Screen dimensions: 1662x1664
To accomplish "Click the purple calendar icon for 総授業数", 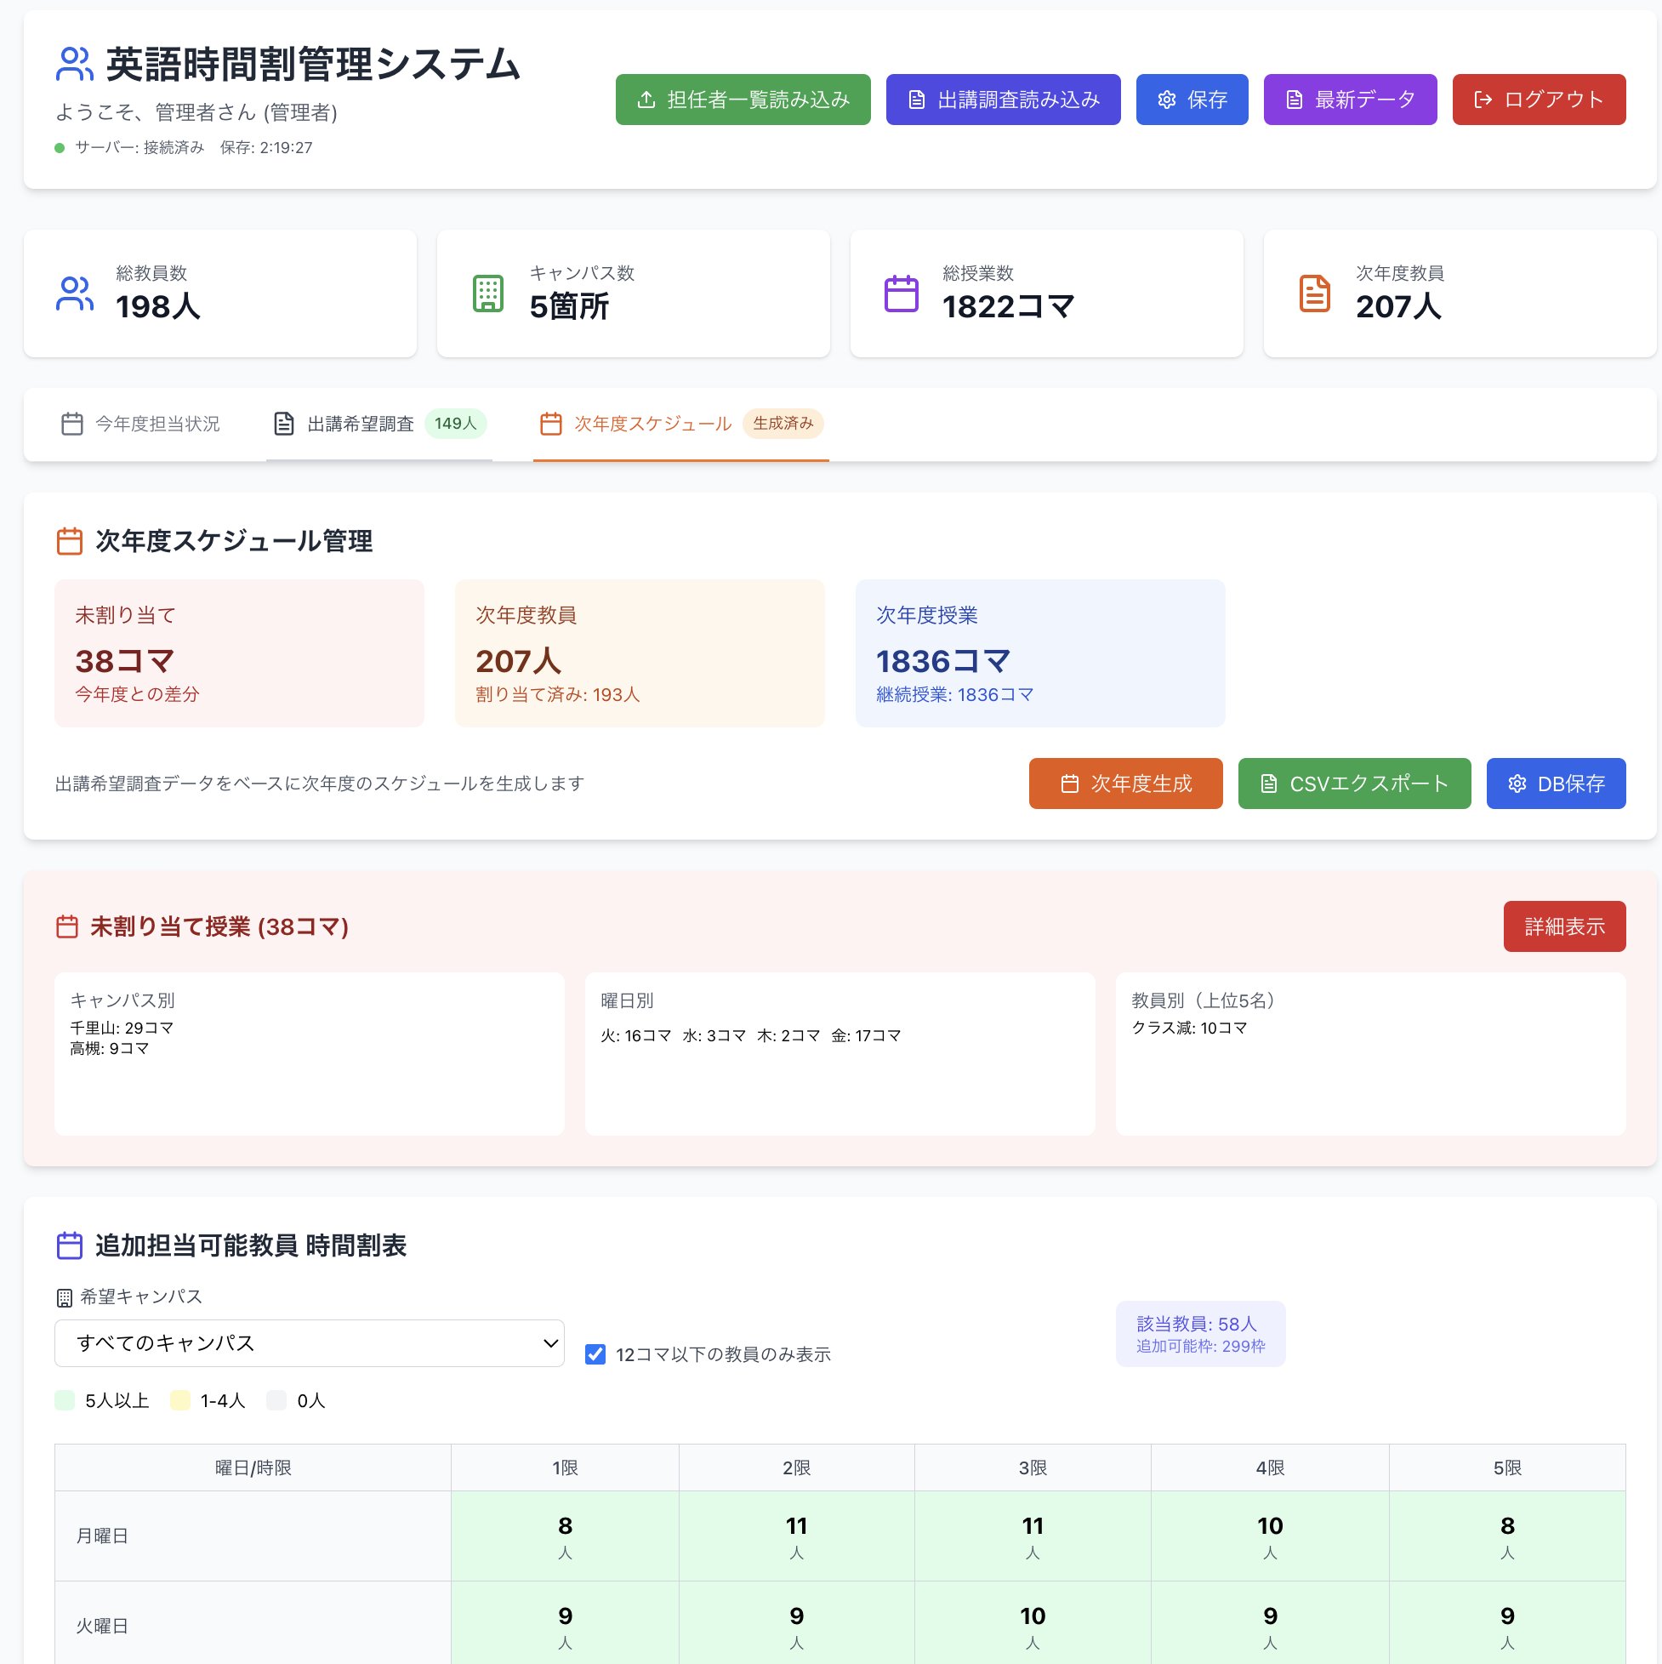I will point(901,293).
